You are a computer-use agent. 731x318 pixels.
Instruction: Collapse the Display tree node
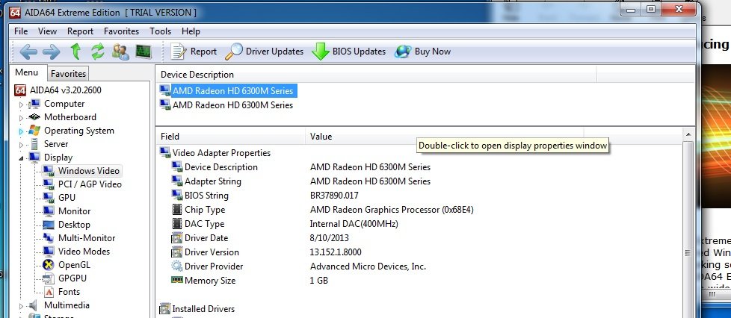point(22,158)
